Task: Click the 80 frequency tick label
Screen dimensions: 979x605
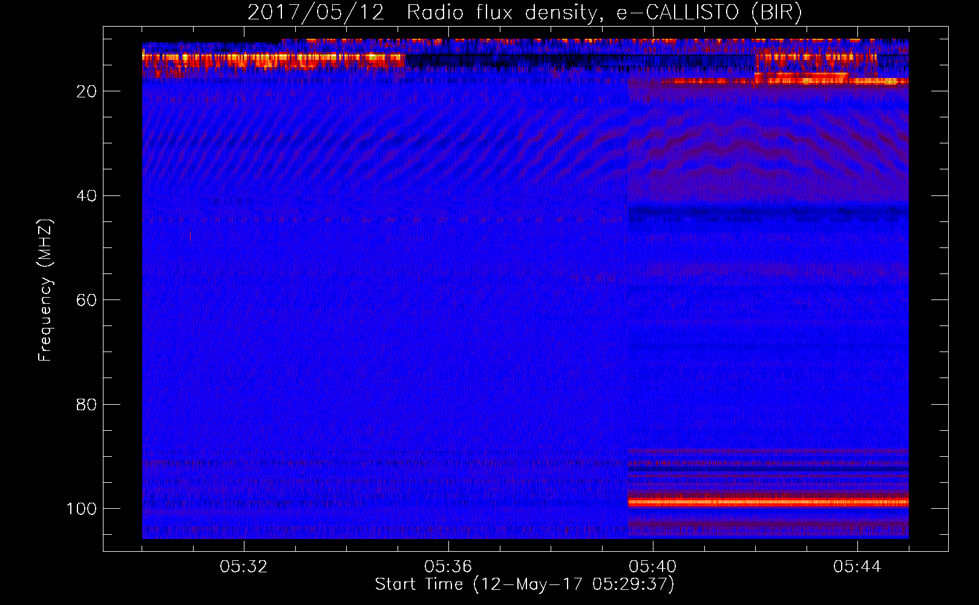Action: pos(87,404)
